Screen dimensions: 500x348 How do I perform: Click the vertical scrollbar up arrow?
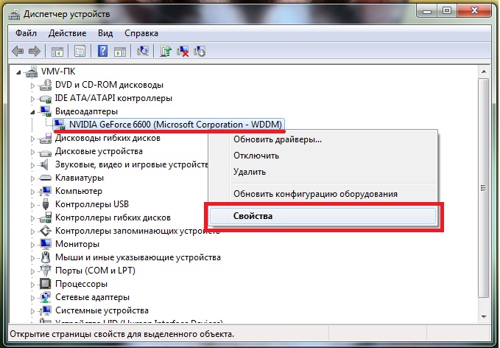click(484, 72)
